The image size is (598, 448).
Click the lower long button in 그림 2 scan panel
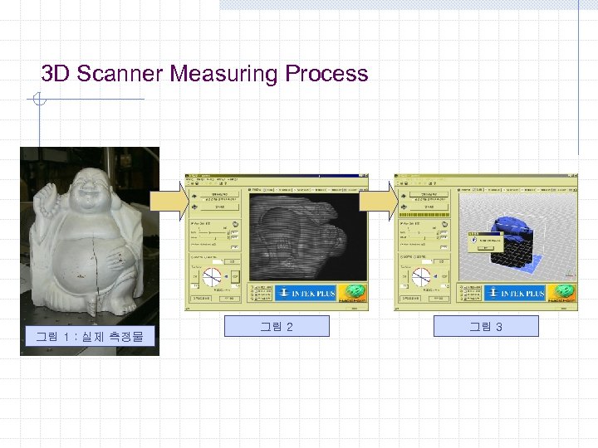pos(219,207)
